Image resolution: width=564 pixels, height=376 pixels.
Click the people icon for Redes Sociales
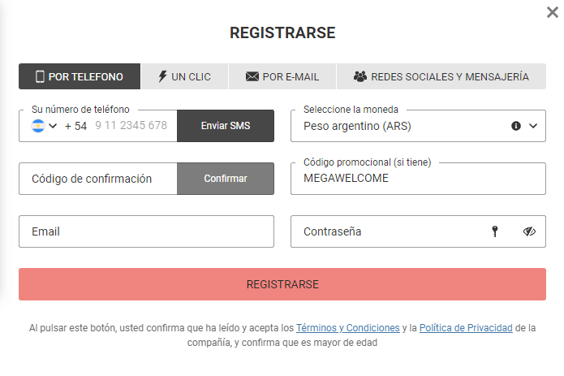360,77
